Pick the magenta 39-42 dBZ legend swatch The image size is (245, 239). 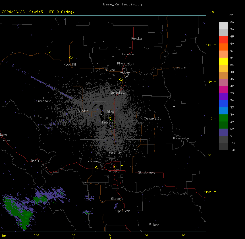pyautogui.click(x=223, y=89)
